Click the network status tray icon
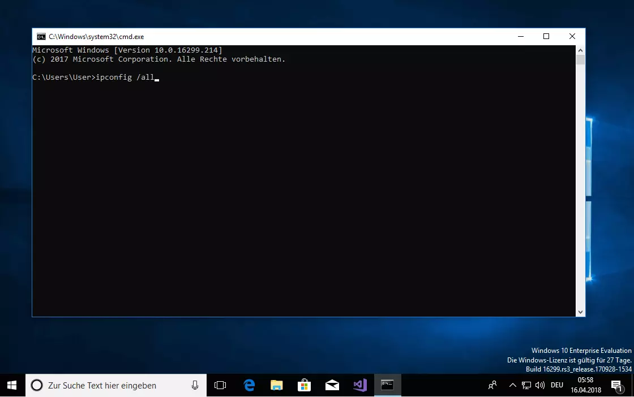The image size is (634, 397). click(x=526, y=385)
